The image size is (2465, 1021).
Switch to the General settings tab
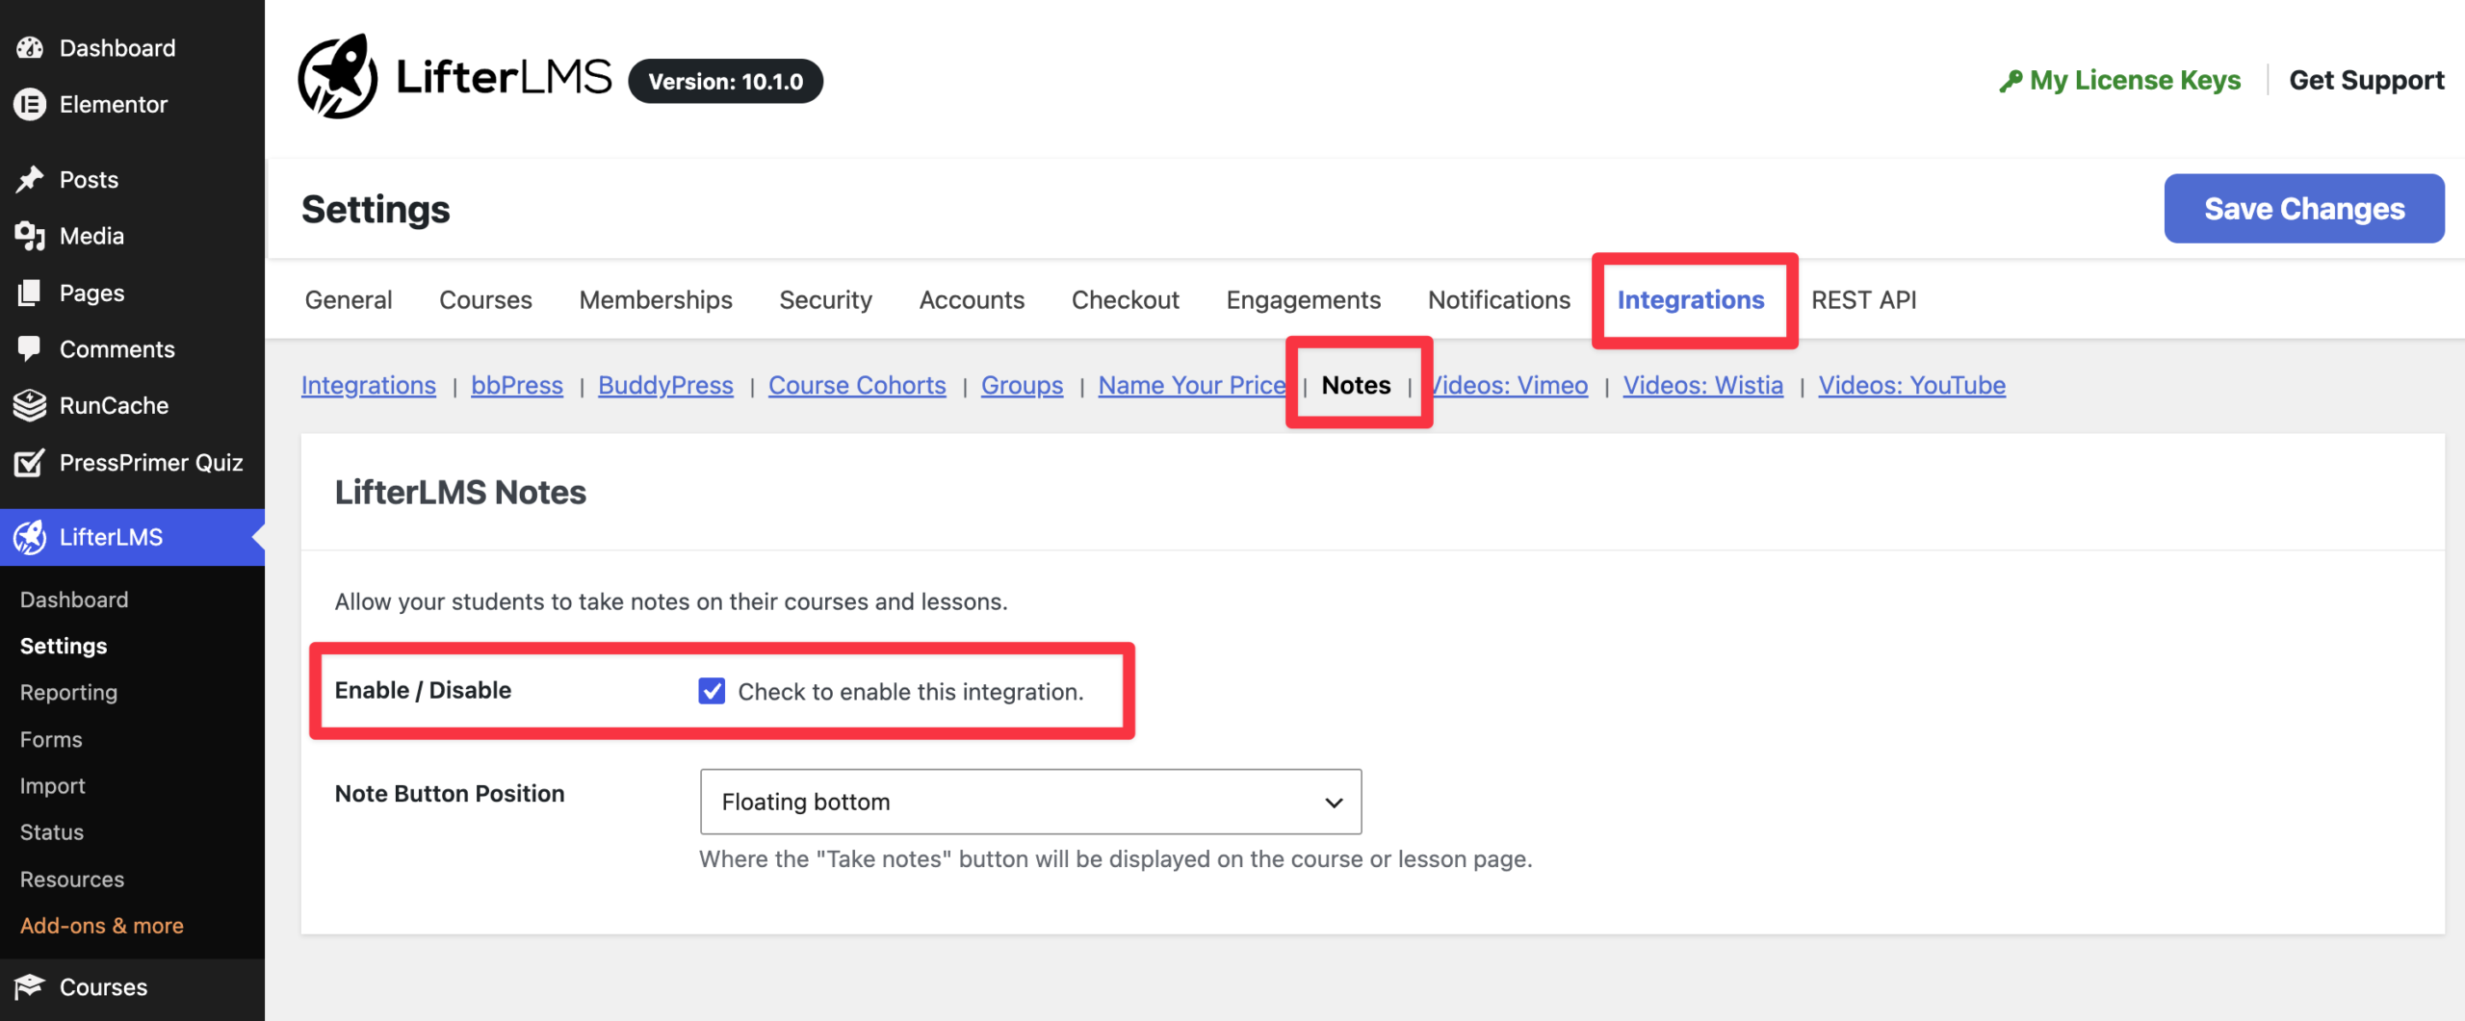(349, 299)
